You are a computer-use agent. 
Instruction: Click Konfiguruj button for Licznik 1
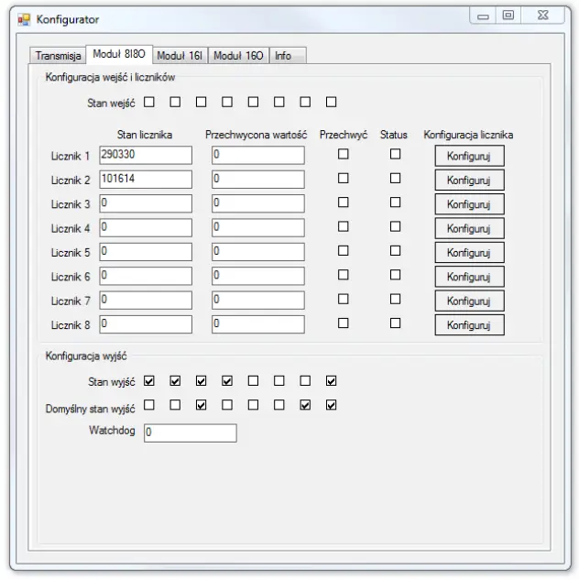[470, 156]
